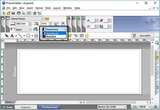
Task: Click the 3 mm margin field
Action: [x=45, y=24]
